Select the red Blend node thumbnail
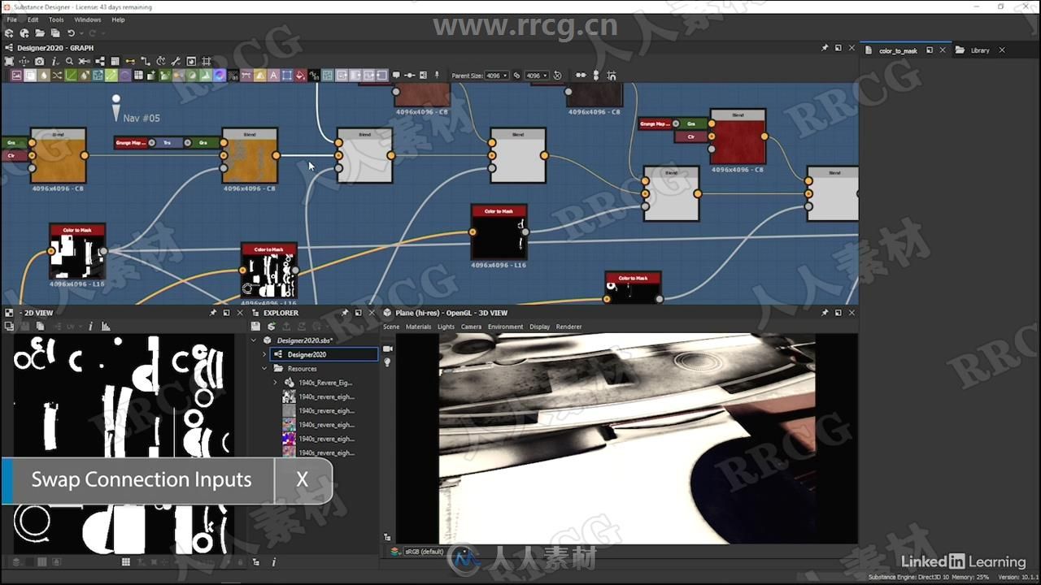Screen dimensions: 1041x585 point(738,142)
